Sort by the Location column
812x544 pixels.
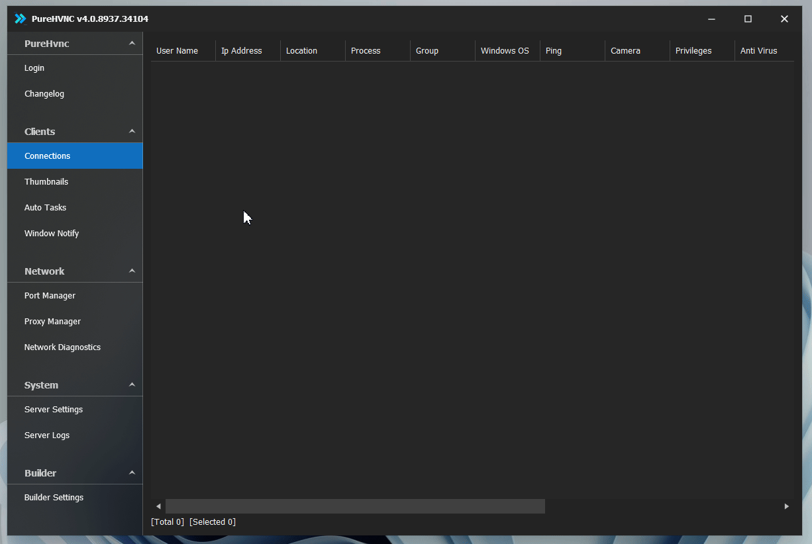313,51
